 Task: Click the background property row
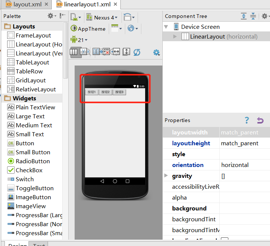(216, 208)
